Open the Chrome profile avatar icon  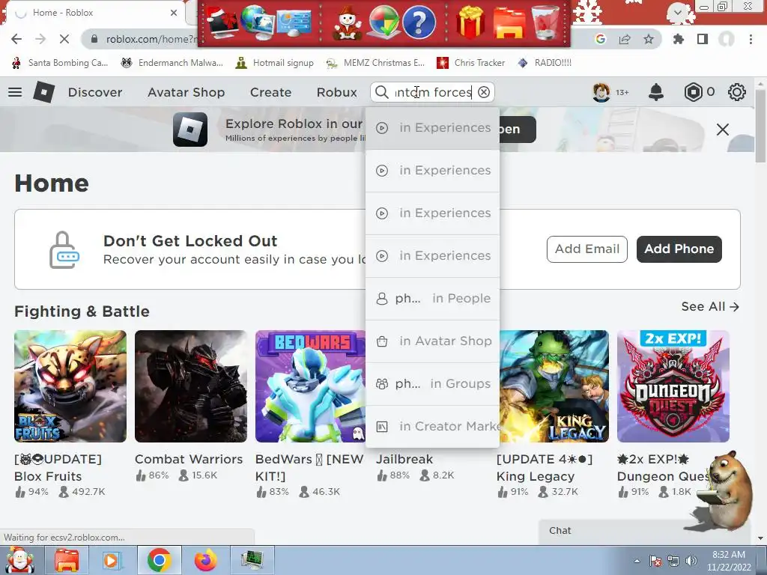point(727,39)
